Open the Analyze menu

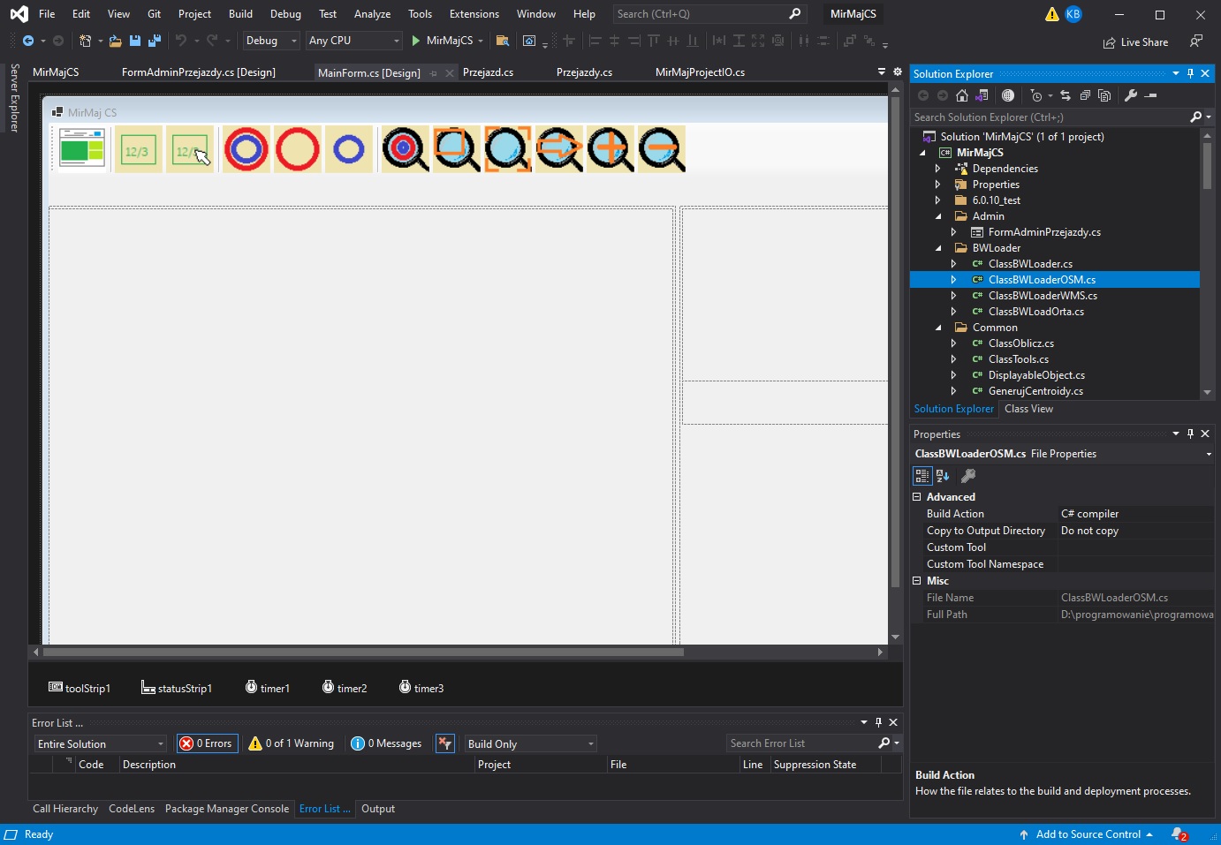pyautogui.click(x=372, y=14)
